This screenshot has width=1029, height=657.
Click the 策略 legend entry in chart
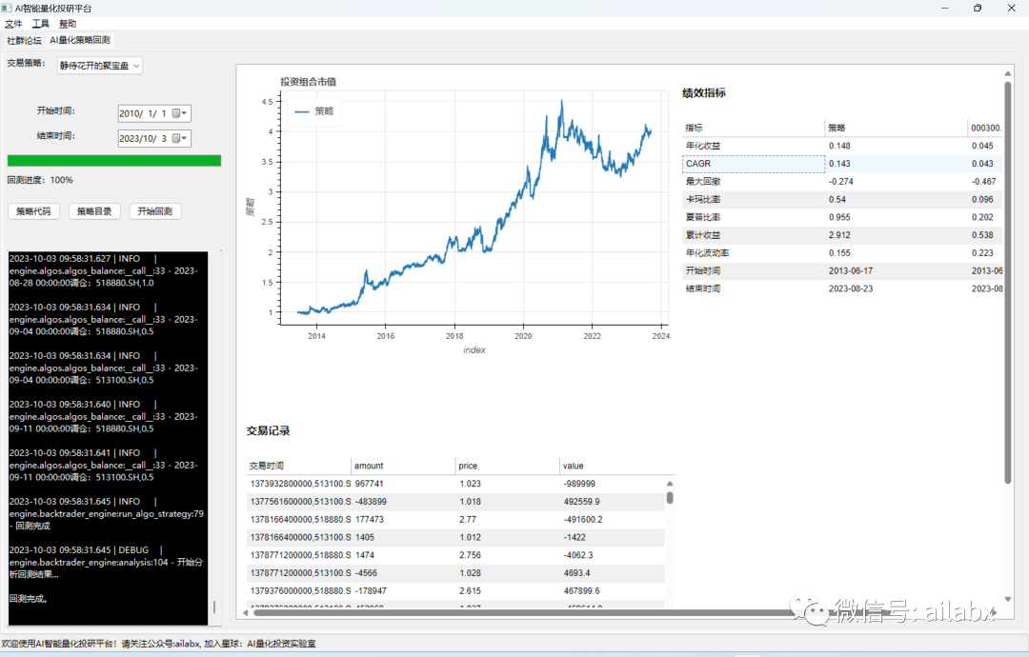(x=314, y=110)
